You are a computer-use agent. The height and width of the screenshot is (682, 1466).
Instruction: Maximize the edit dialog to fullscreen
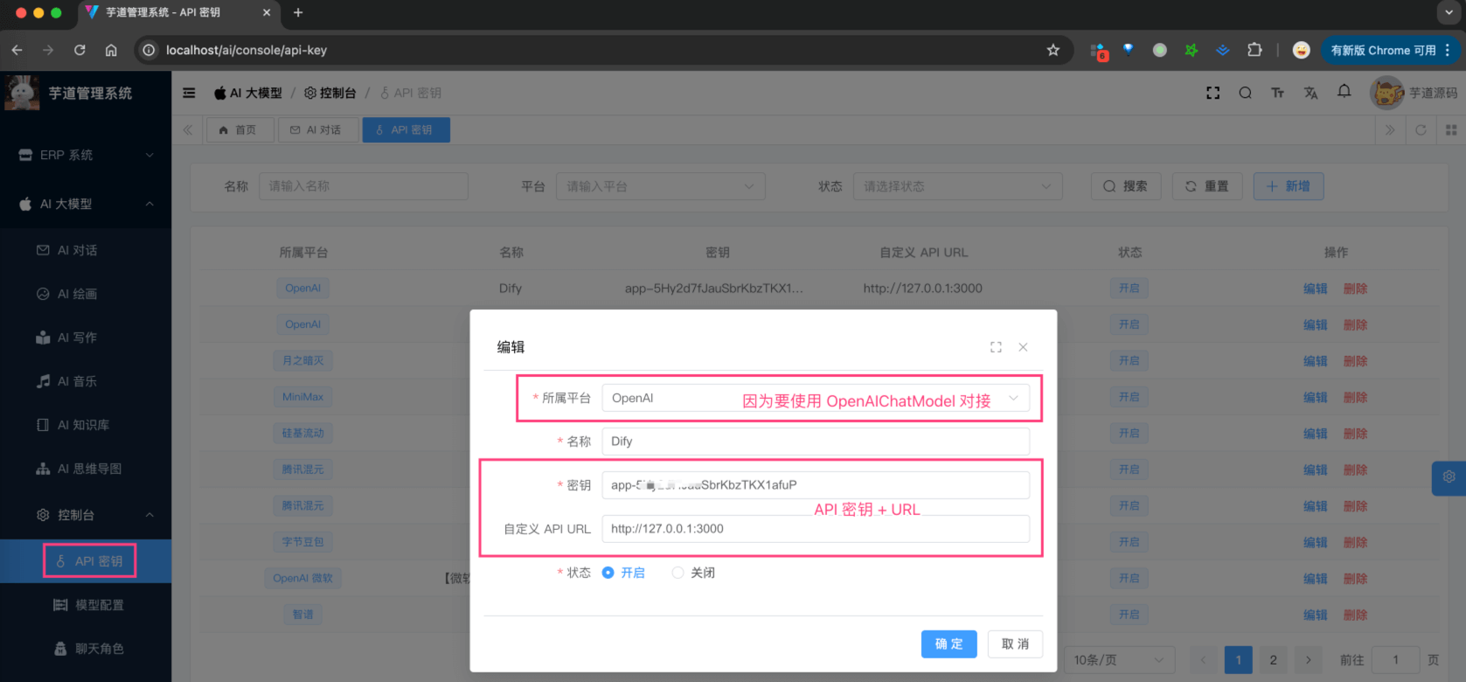tap(996, 347)
